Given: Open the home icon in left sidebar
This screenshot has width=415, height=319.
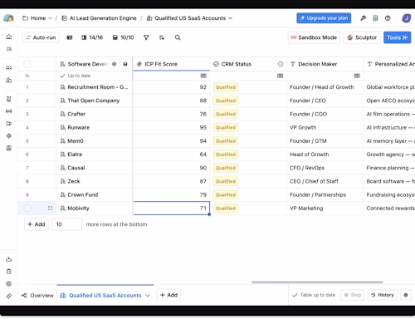Looking at the screenshot, I should point(9,37).
